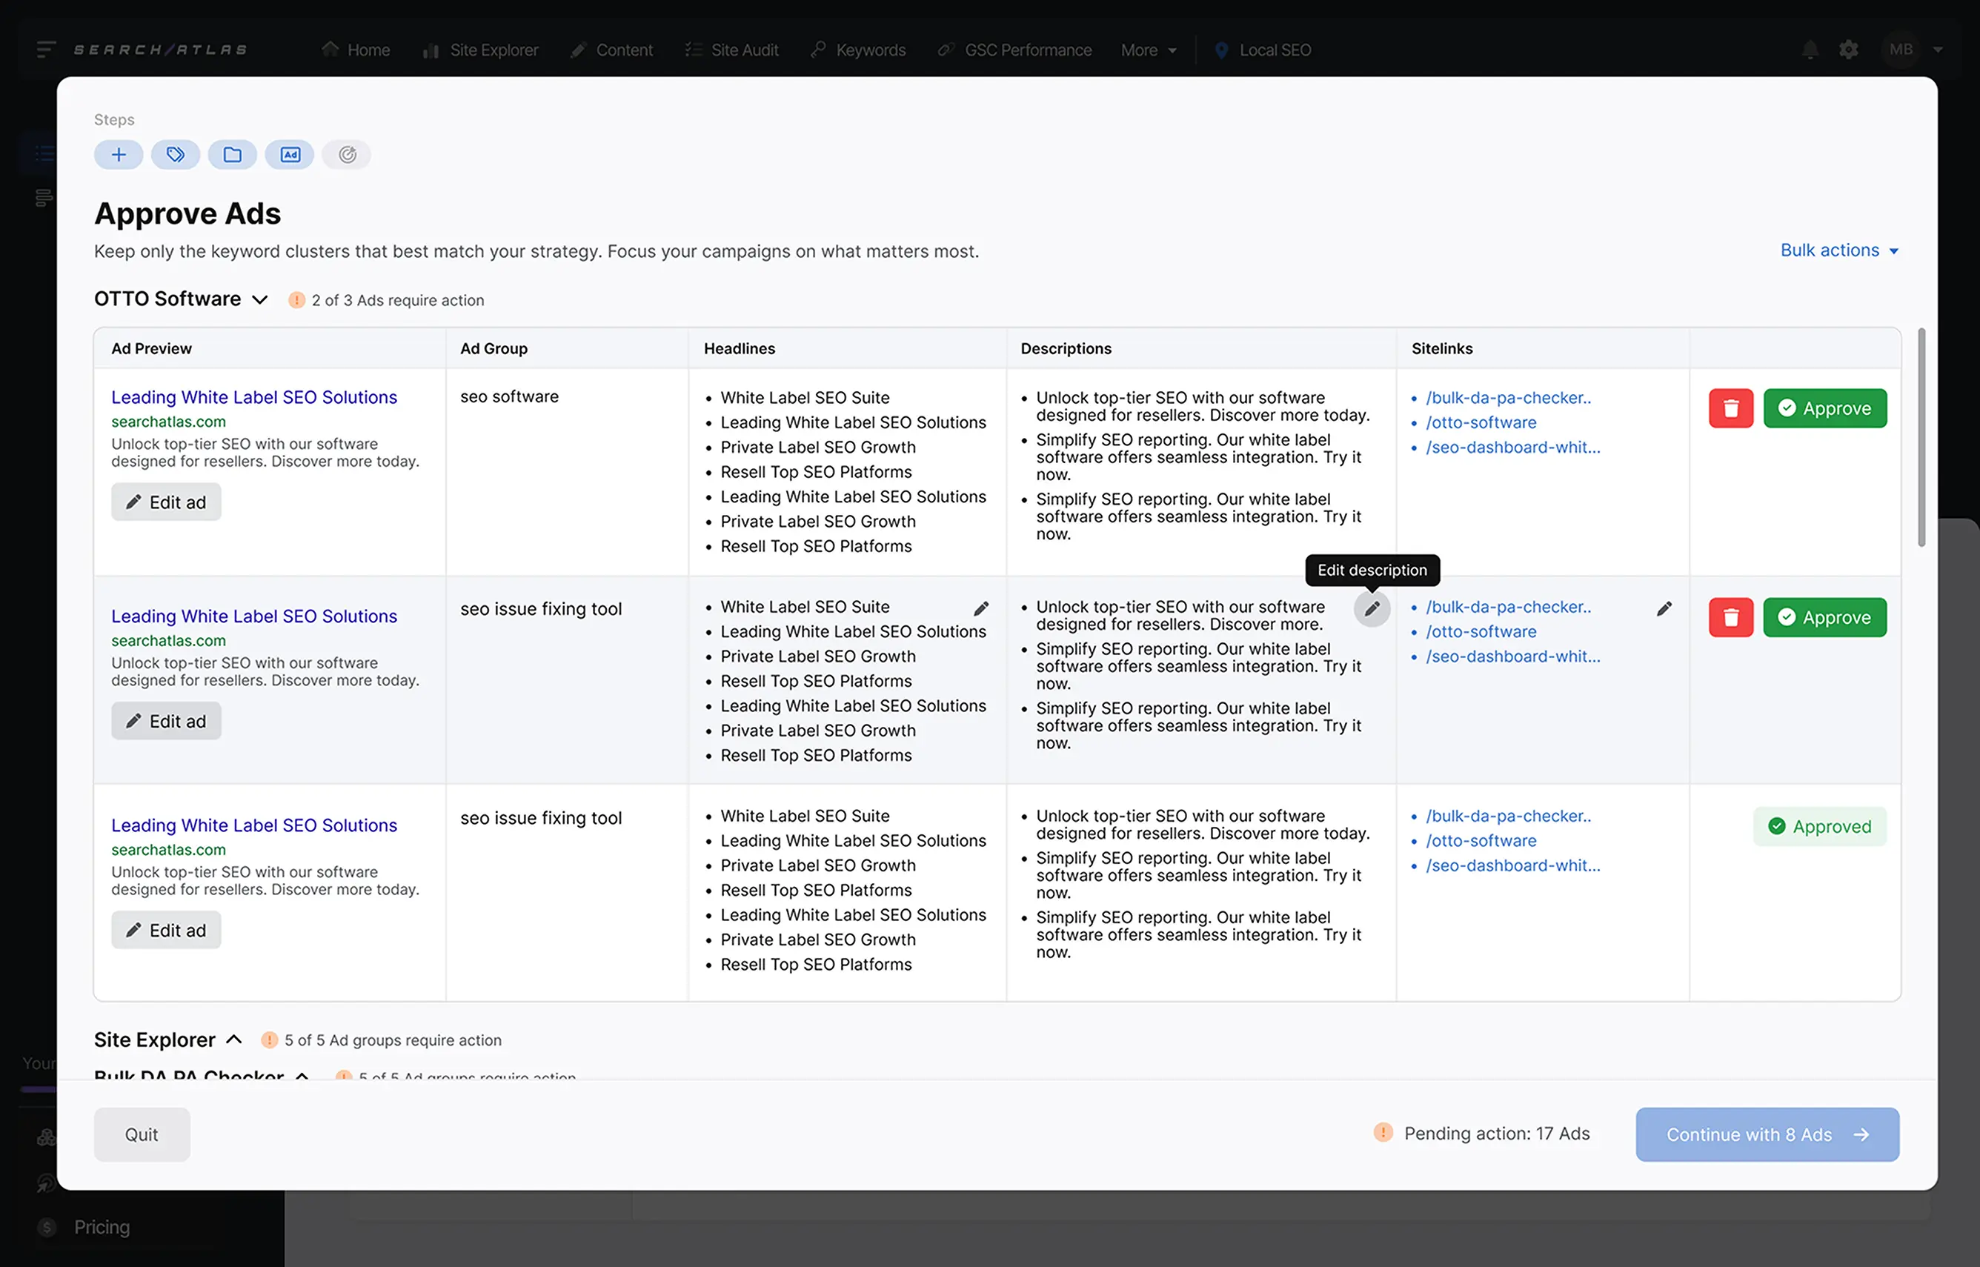Image resolution: width=1980 pixels, height=1267 pixels.
Task: Collapse the OTTO Software section
Action: tap(260, 299)
